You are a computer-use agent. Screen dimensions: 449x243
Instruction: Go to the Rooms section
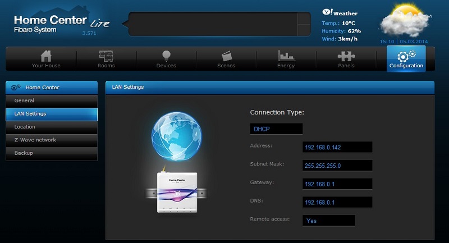[x=106, y=59]
